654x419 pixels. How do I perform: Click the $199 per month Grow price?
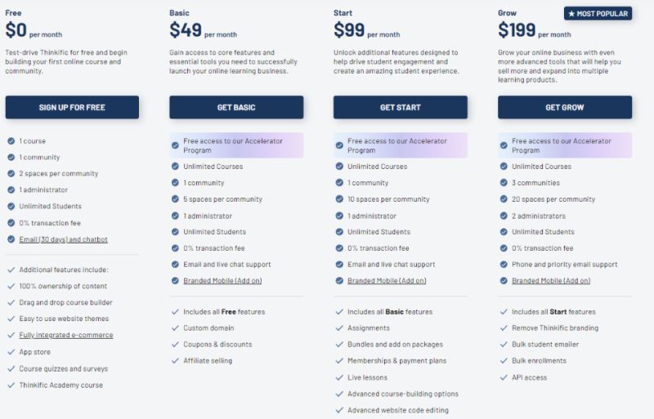pos(535,30)
